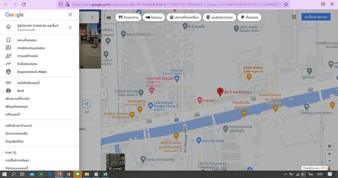Click the blue sign-in button
The width and height of the screenshot is (338, 178).
[x=316, y=17]
